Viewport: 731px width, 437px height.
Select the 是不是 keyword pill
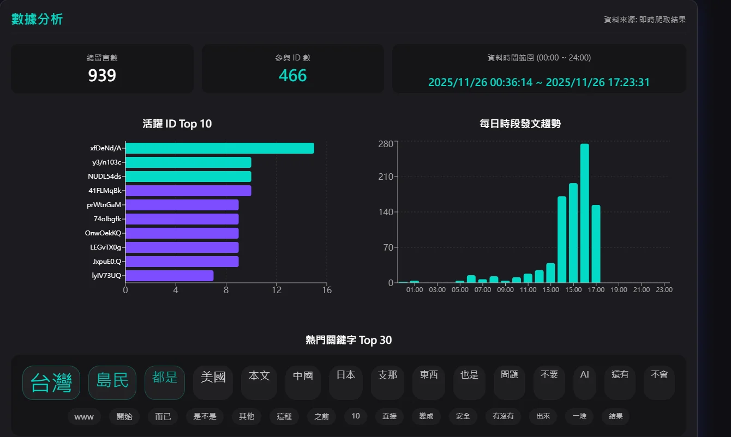[x=205, y=417]
